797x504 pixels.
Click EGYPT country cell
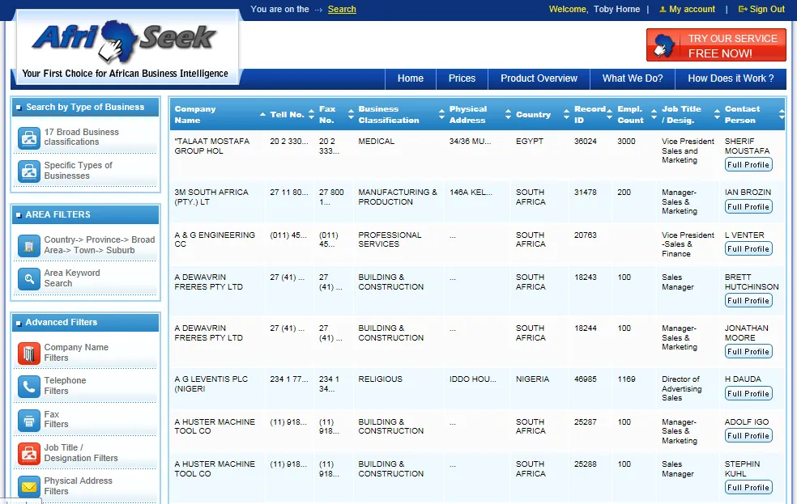529,141
